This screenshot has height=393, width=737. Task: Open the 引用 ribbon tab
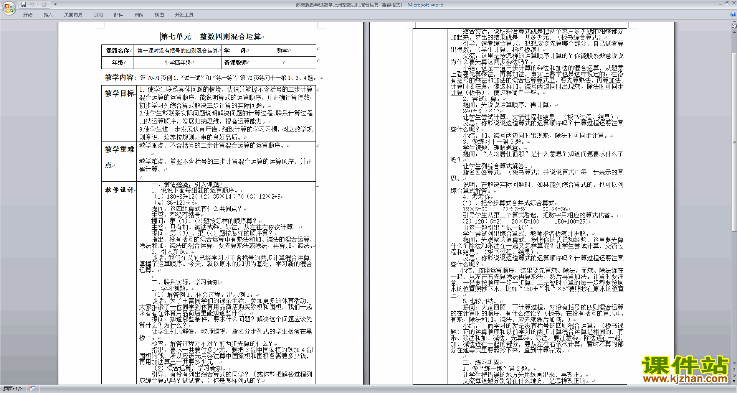coord(98,15)
